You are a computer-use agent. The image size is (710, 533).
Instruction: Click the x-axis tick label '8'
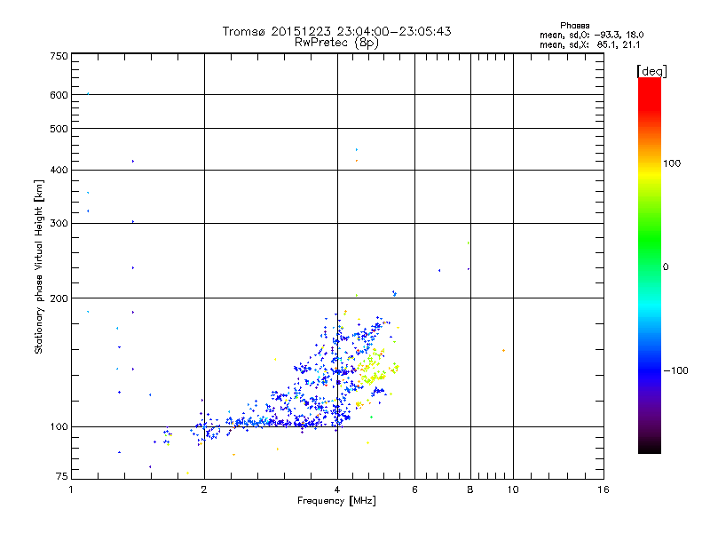click(x=470, y=489)
